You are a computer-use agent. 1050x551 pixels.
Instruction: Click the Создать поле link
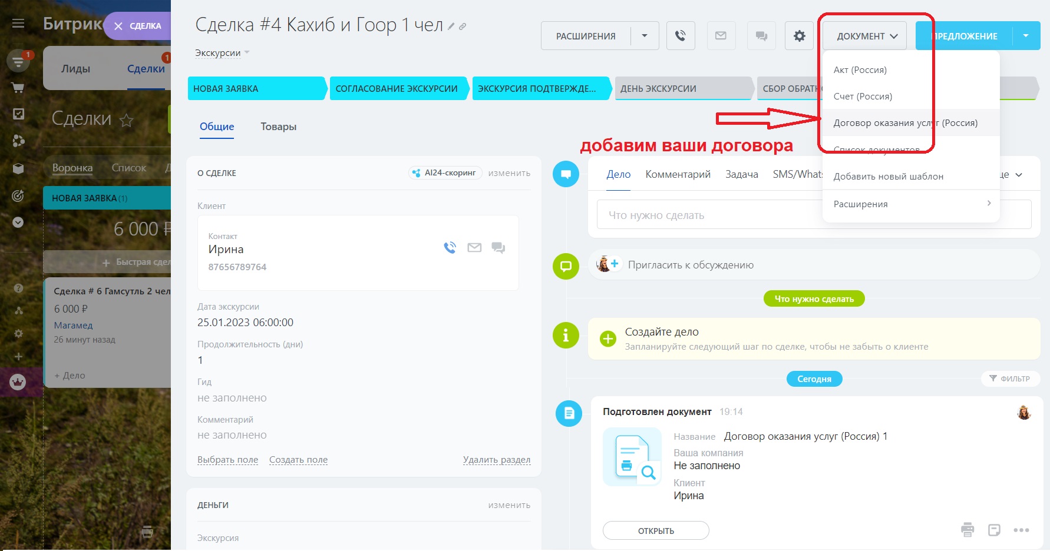click(298, 460)
